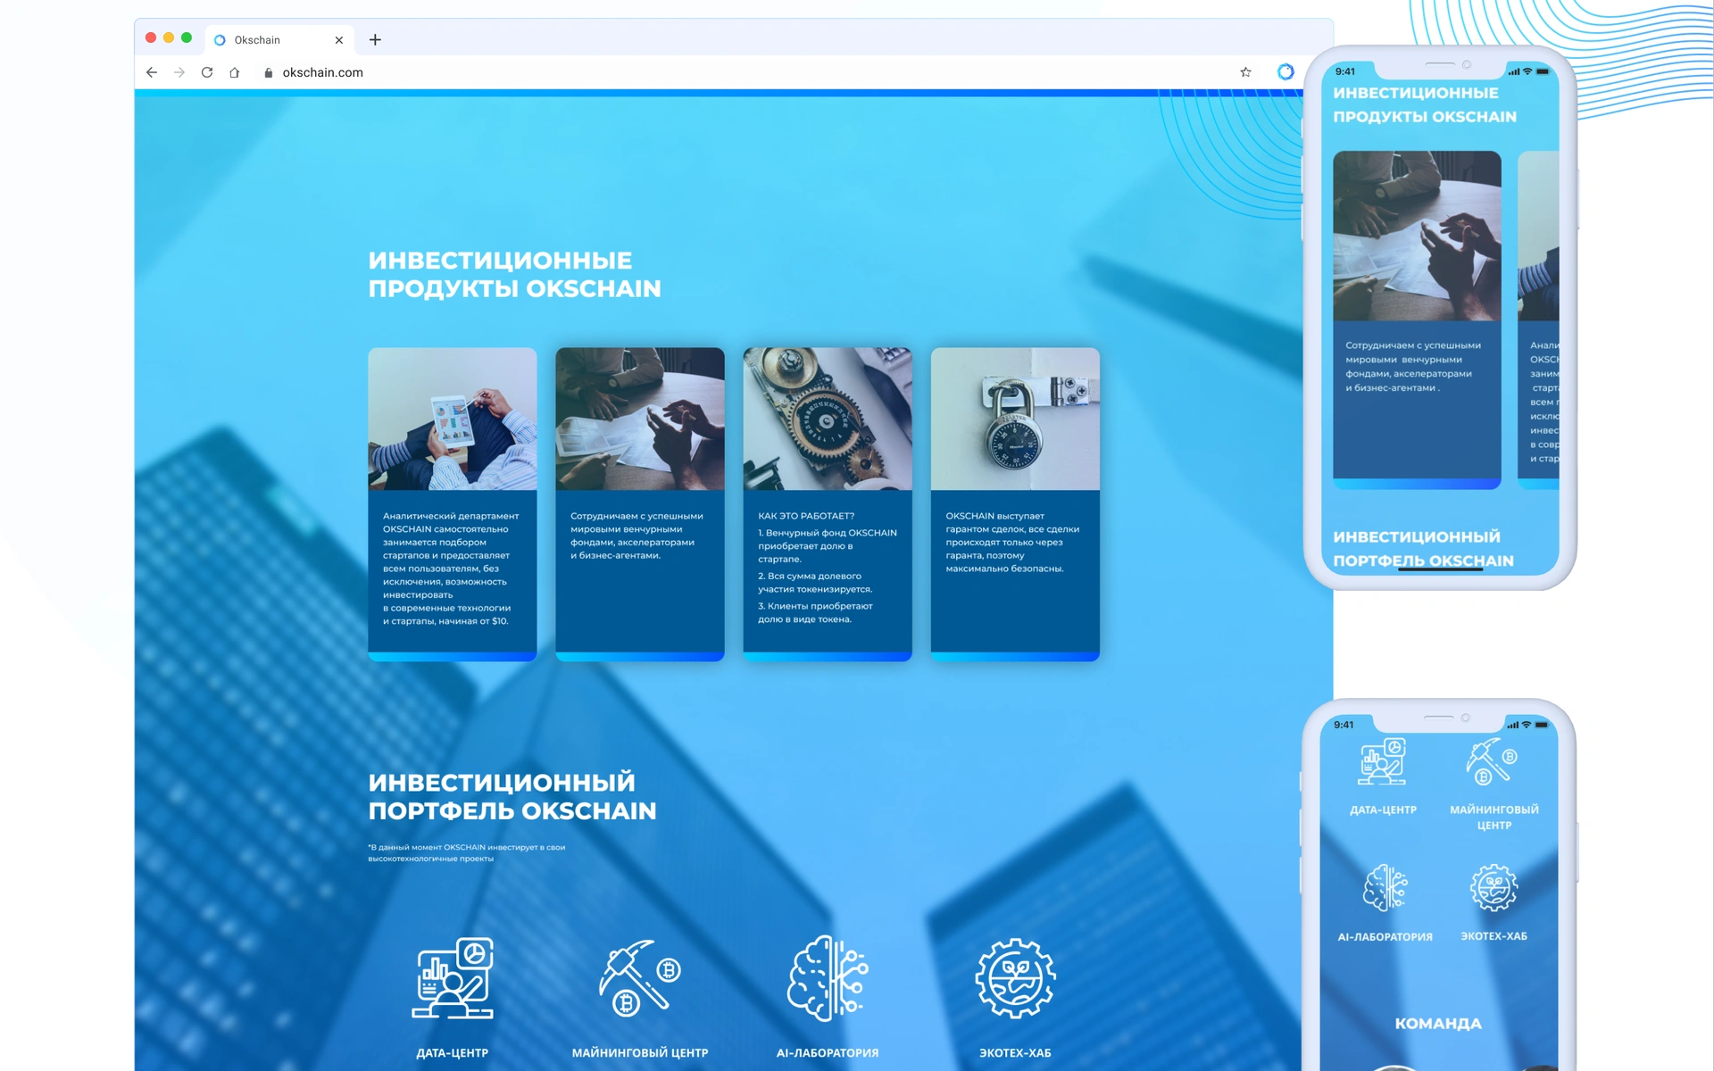Viewport: 1714px width, 1071px height.
Task: Open the analytics department card with tablet photo
Action: pyautogui.click(x=453, y=504)
